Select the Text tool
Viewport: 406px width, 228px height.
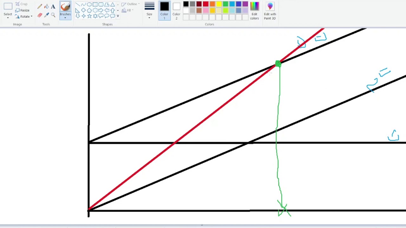coord(53,6)
